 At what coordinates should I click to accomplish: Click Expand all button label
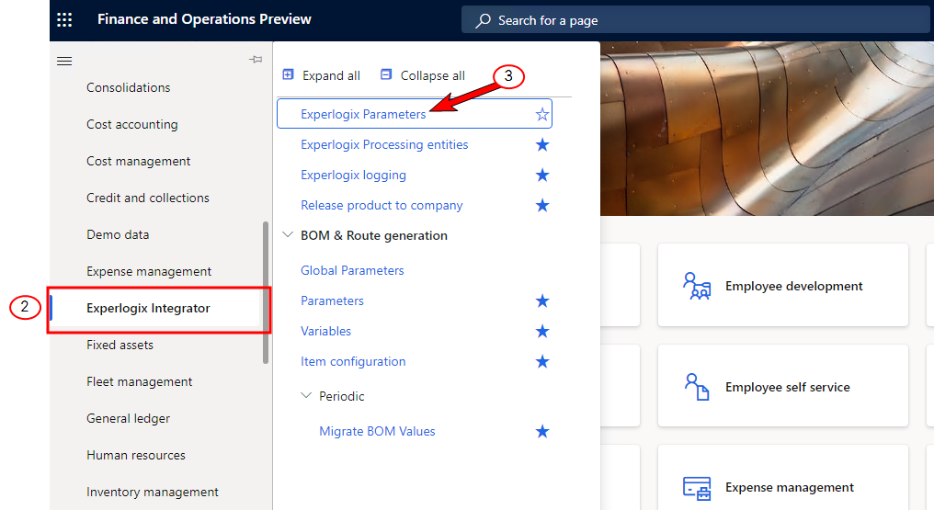331,75
